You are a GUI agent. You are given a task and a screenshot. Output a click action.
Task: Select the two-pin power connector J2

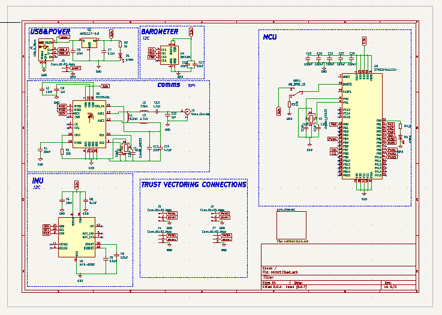point(67,69)
